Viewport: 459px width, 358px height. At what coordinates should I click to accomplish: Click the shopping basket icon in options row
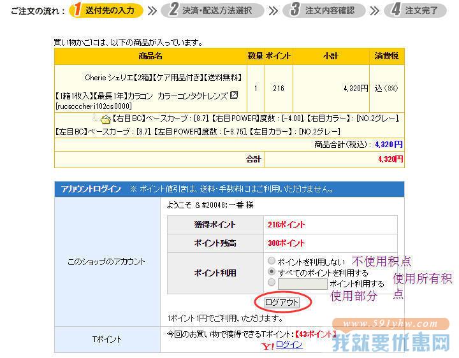[105, 119]
